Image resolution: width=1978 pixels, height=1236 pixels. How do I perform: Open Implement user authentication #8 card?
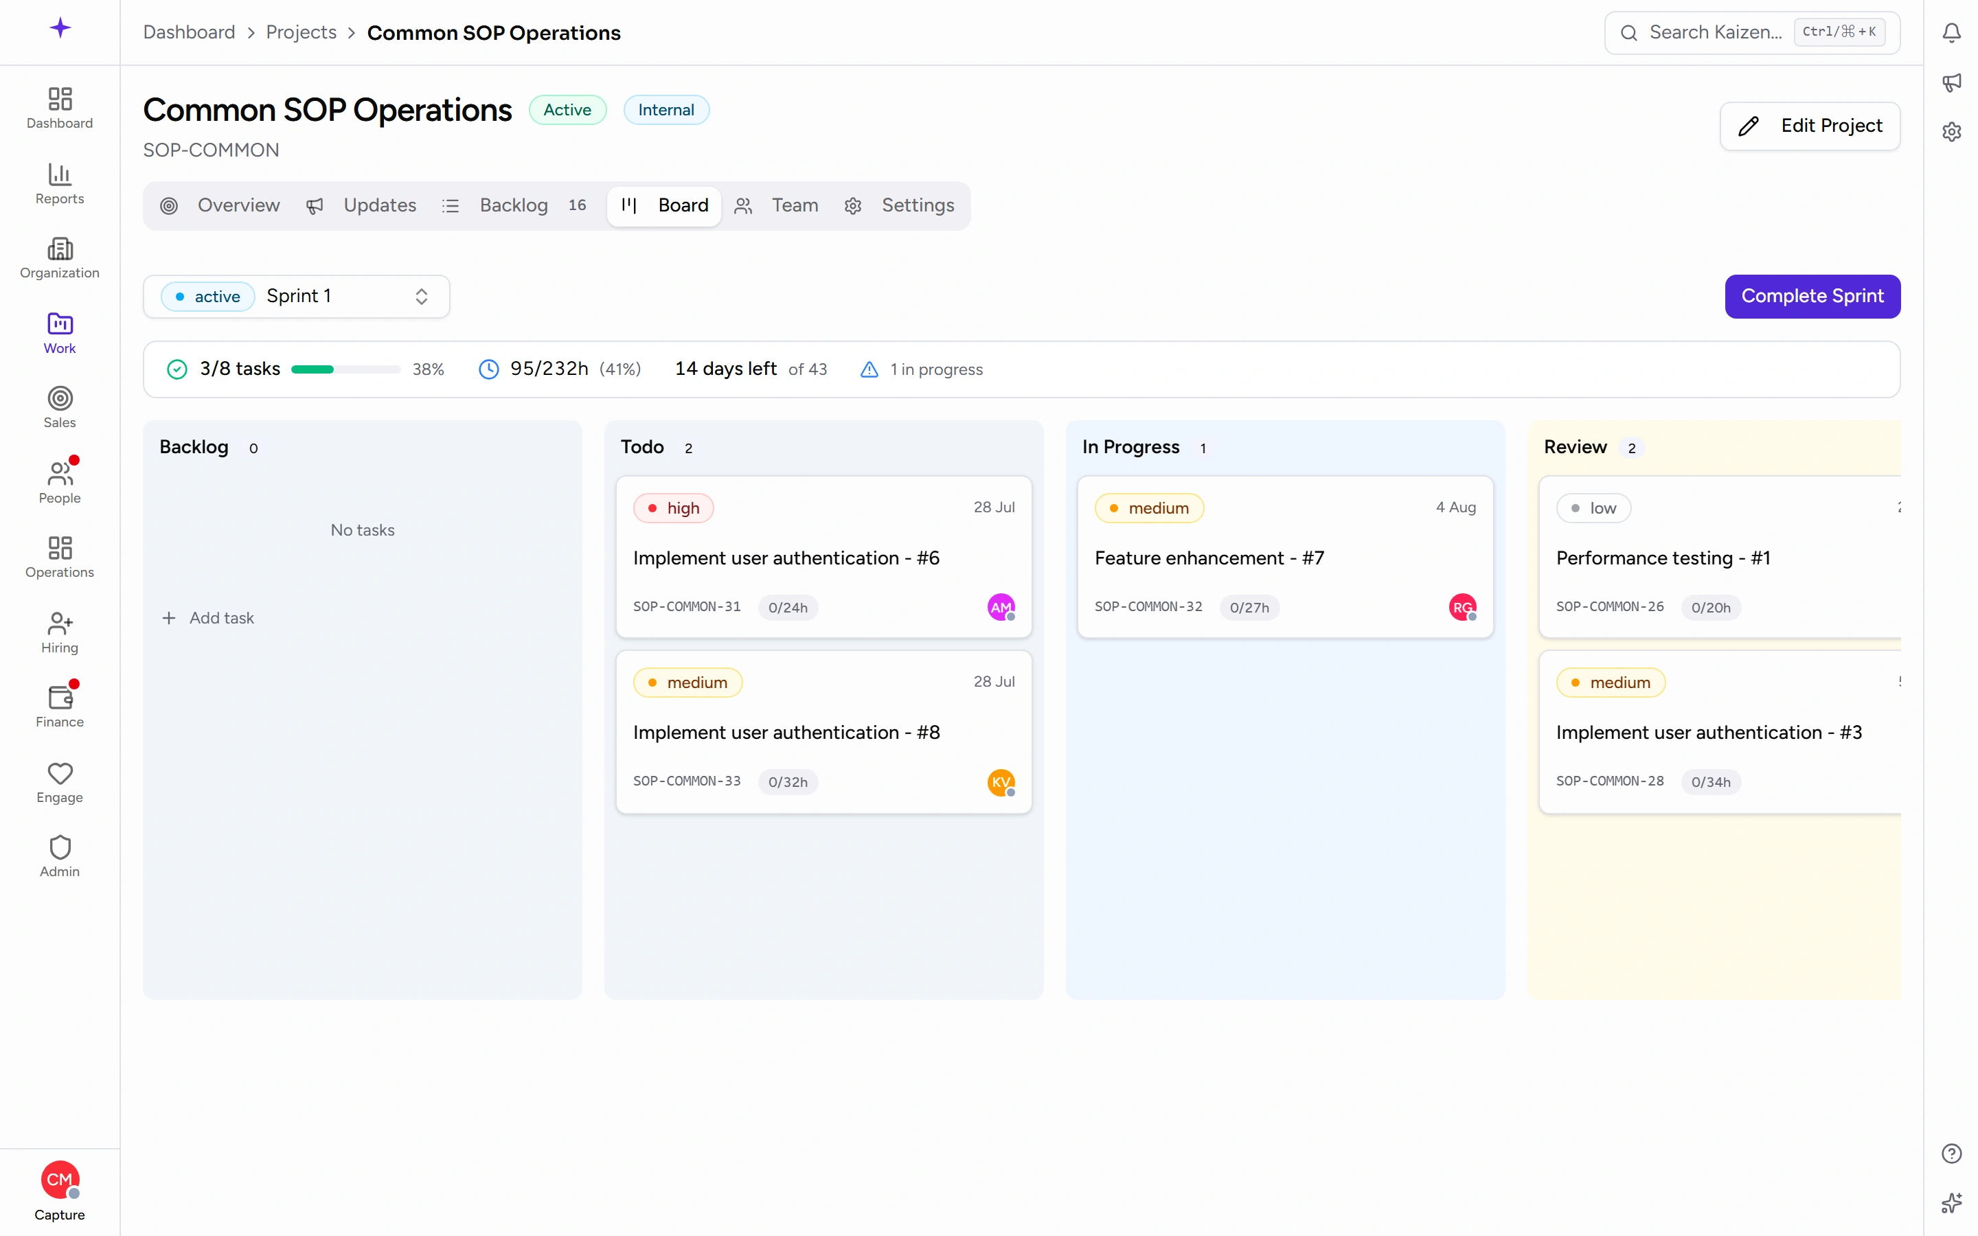click(x=823, y=733)
